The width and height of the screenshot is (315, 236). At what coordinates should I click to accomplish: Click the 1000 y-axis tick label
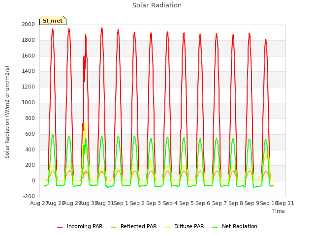pyautogui.click(x=29, y=102)
